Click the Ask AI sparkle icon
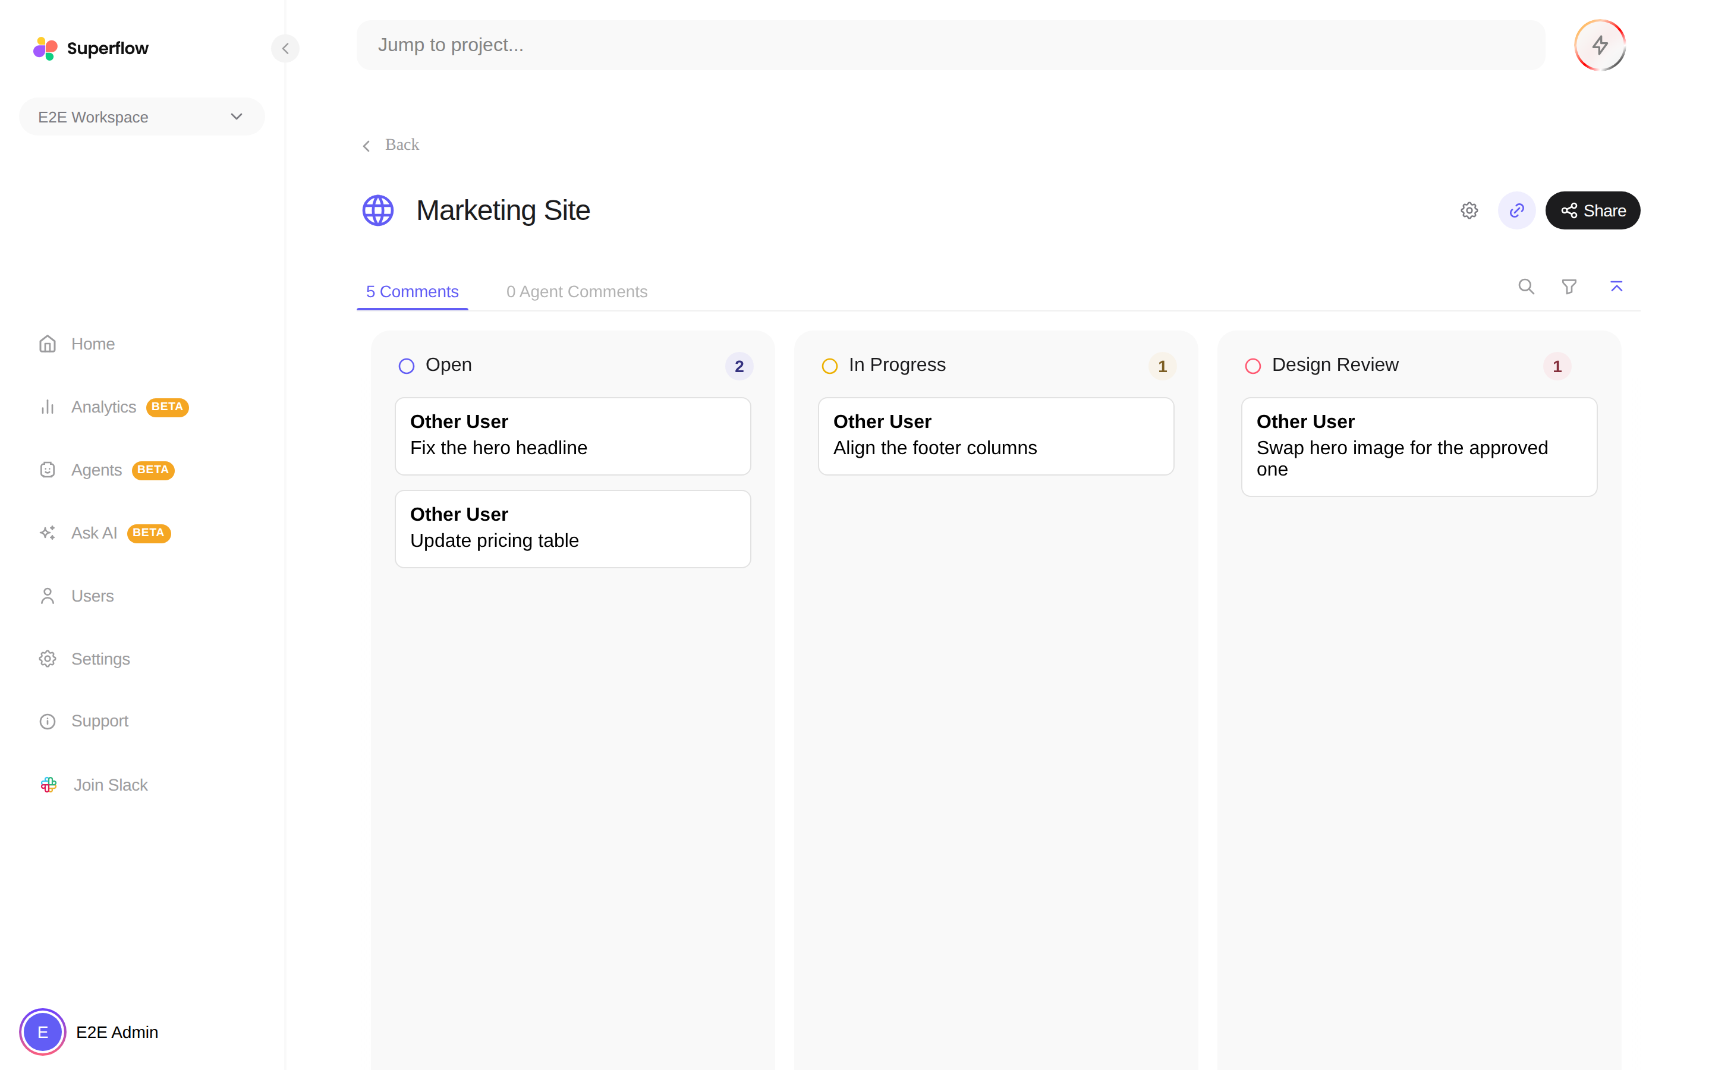 [48, 533]
